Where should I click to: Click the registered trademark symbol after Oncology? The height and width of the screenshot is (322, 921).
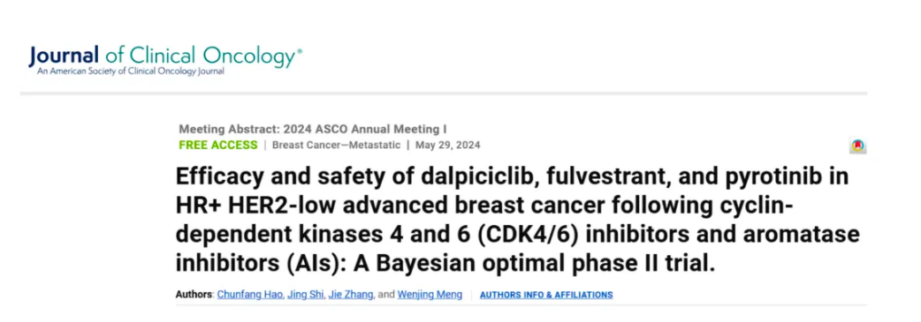pos(300,51)
